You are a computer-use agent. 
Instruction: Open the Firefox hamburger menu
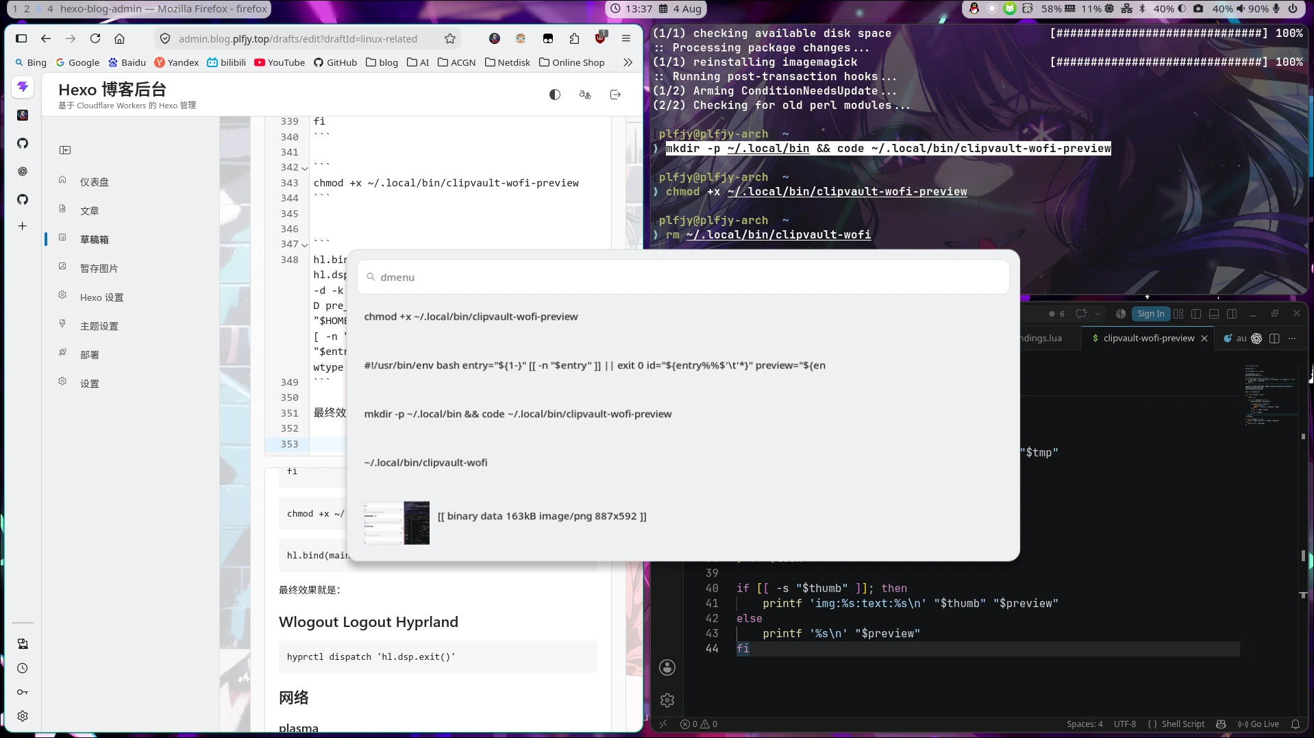click(626, 38)
